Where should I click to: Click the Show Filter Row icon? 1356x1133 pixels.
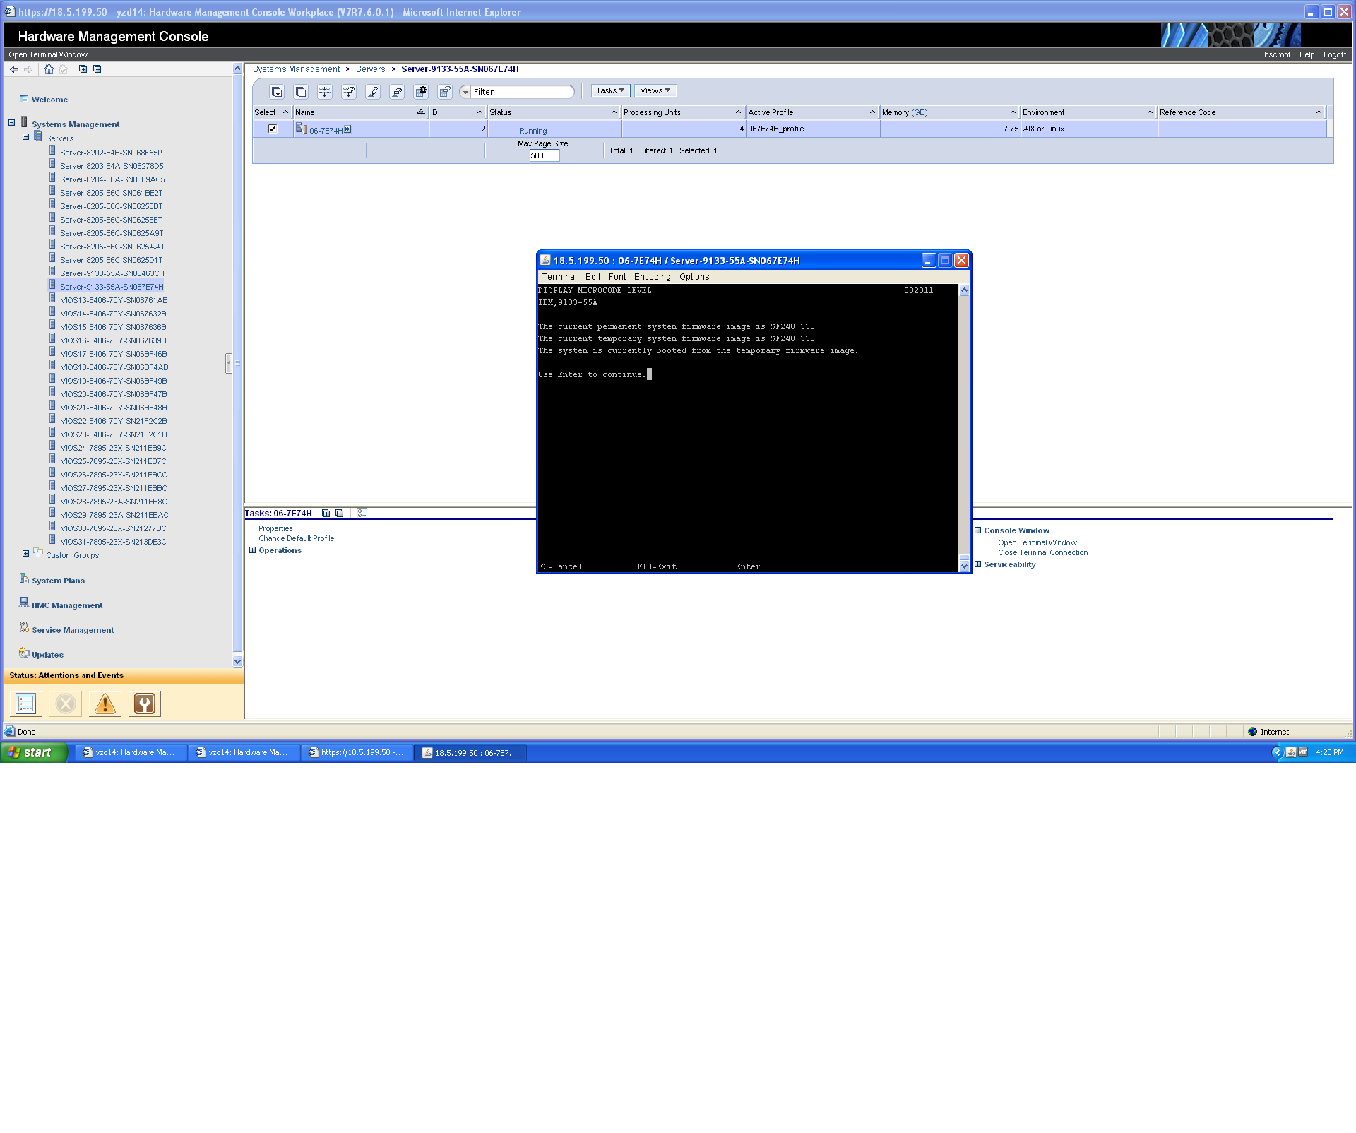(325, 92)
